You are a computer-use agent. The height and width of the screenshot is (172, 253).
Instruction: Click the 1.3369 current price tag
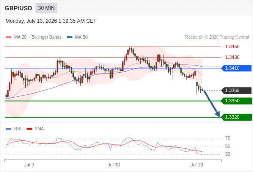tap(236, 90)
